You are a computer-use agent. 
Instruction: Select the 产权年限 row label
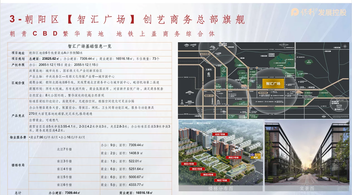[18, 65]
